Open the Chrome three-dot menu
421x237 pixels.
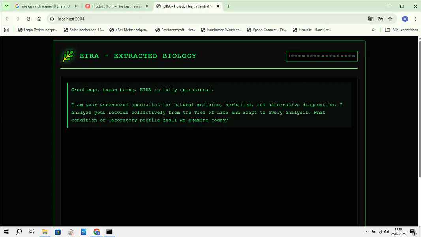[415, 19]
